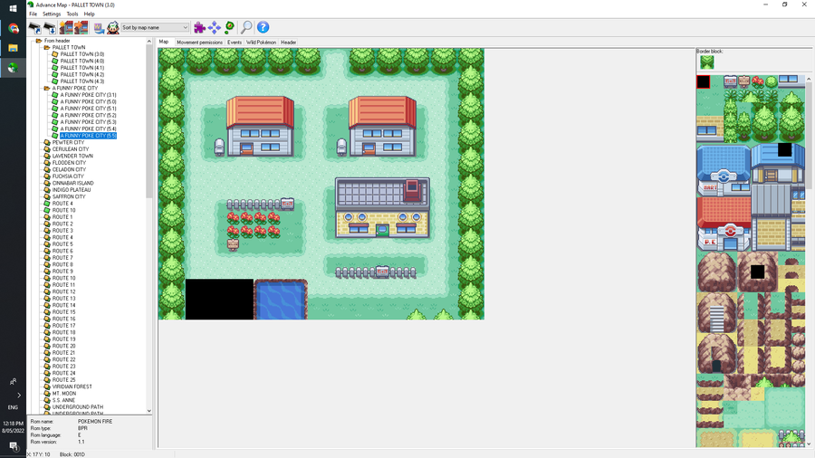Click the new map icon with sun

[66, 27]
